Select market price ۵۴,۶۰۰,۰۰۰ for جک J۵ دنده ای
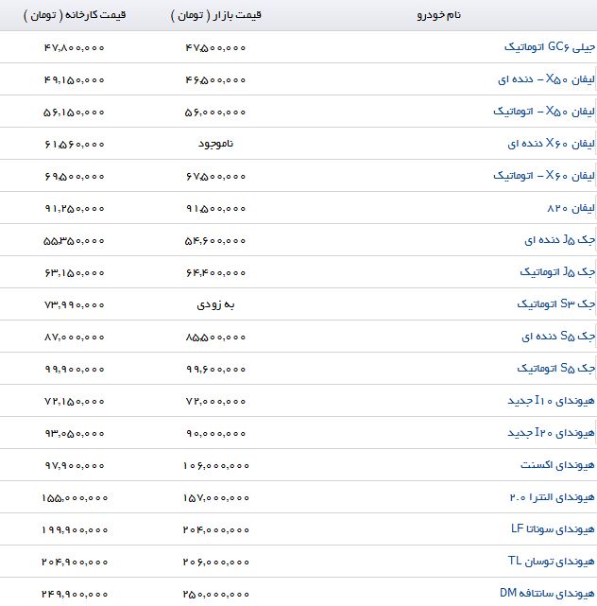Viewport: 597px width, 606px height. 215,241
